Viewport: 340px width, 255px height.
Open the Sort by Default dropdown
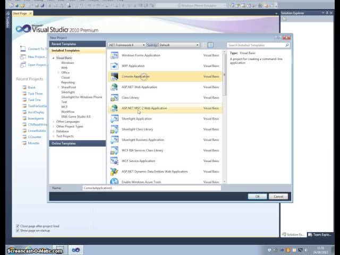pos(179,45)
